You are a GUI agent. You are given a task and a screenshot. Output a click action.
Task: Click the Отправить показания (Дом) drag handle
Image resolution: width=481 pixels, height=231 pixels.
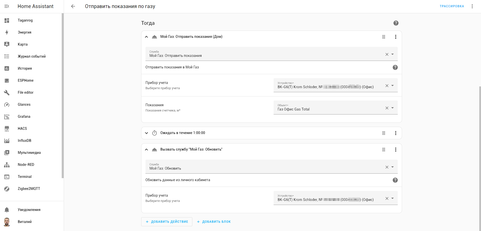[x=384, y=37]
